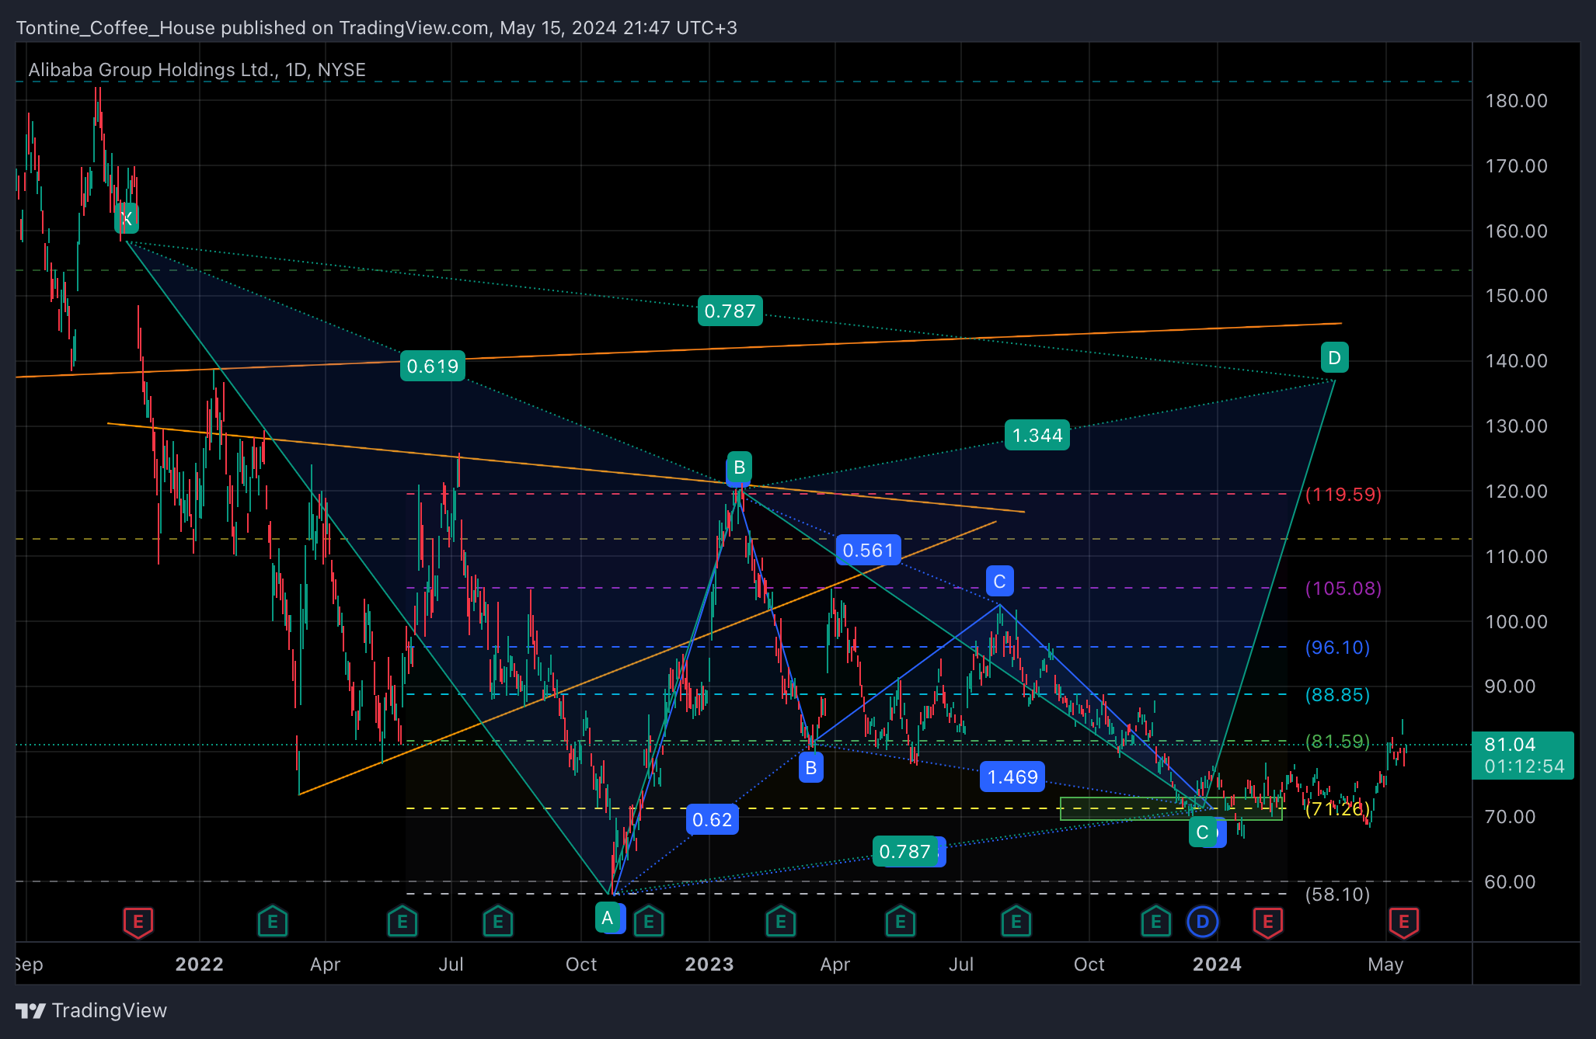Click the 100.00 price axis label
The height and width of the screenshot is (1039, 1596).
1516,622
